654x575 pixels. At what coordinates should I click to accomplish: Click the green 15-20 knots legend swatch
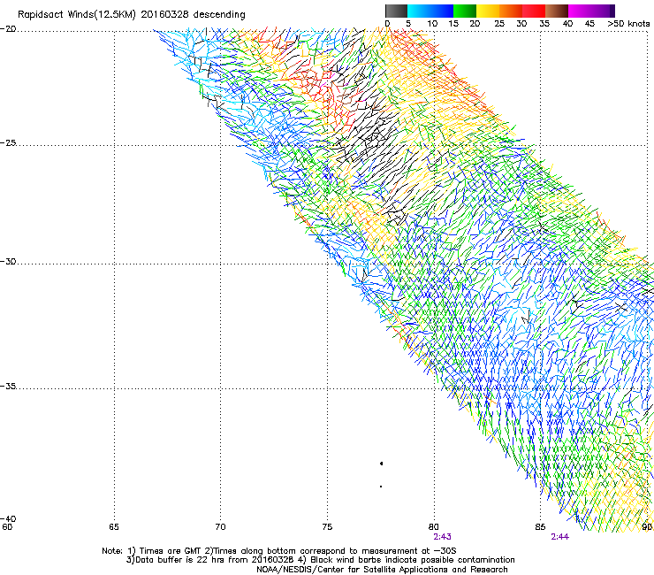pos(465,11)
